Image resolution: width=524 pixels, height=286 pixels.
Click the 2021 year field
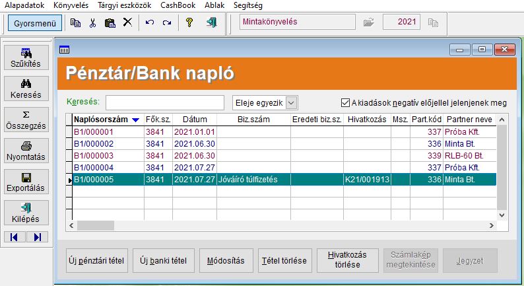pyautogui.click(x=401, y=22)
